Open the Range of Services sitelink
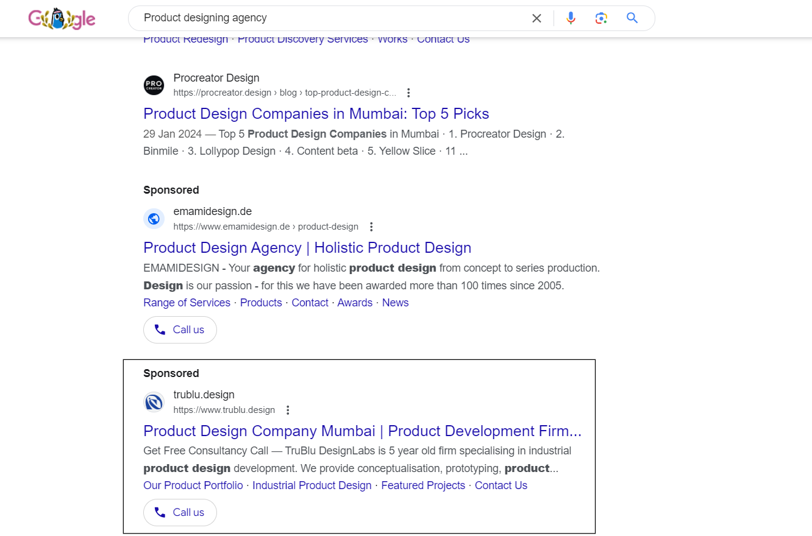This screenshot has width=812, height=536. click(x=187, y=303)
